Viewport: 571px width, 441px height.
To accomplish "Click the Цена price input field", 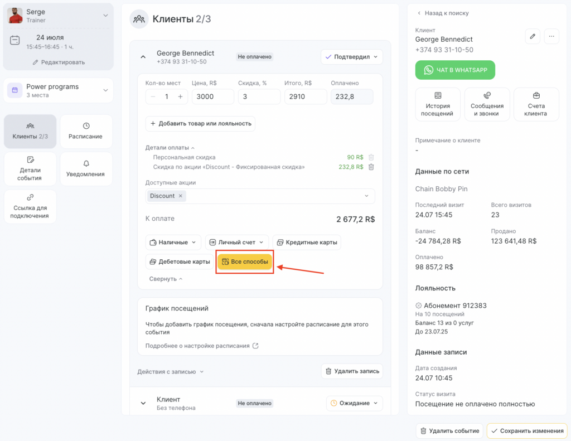I will point(212,96).
